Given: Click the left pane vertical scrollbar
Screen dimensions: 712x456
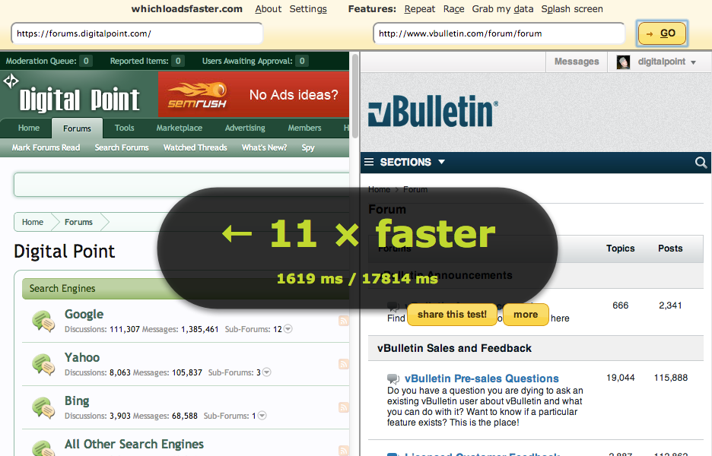Looking at the screenshot, I should coord(355,95).
